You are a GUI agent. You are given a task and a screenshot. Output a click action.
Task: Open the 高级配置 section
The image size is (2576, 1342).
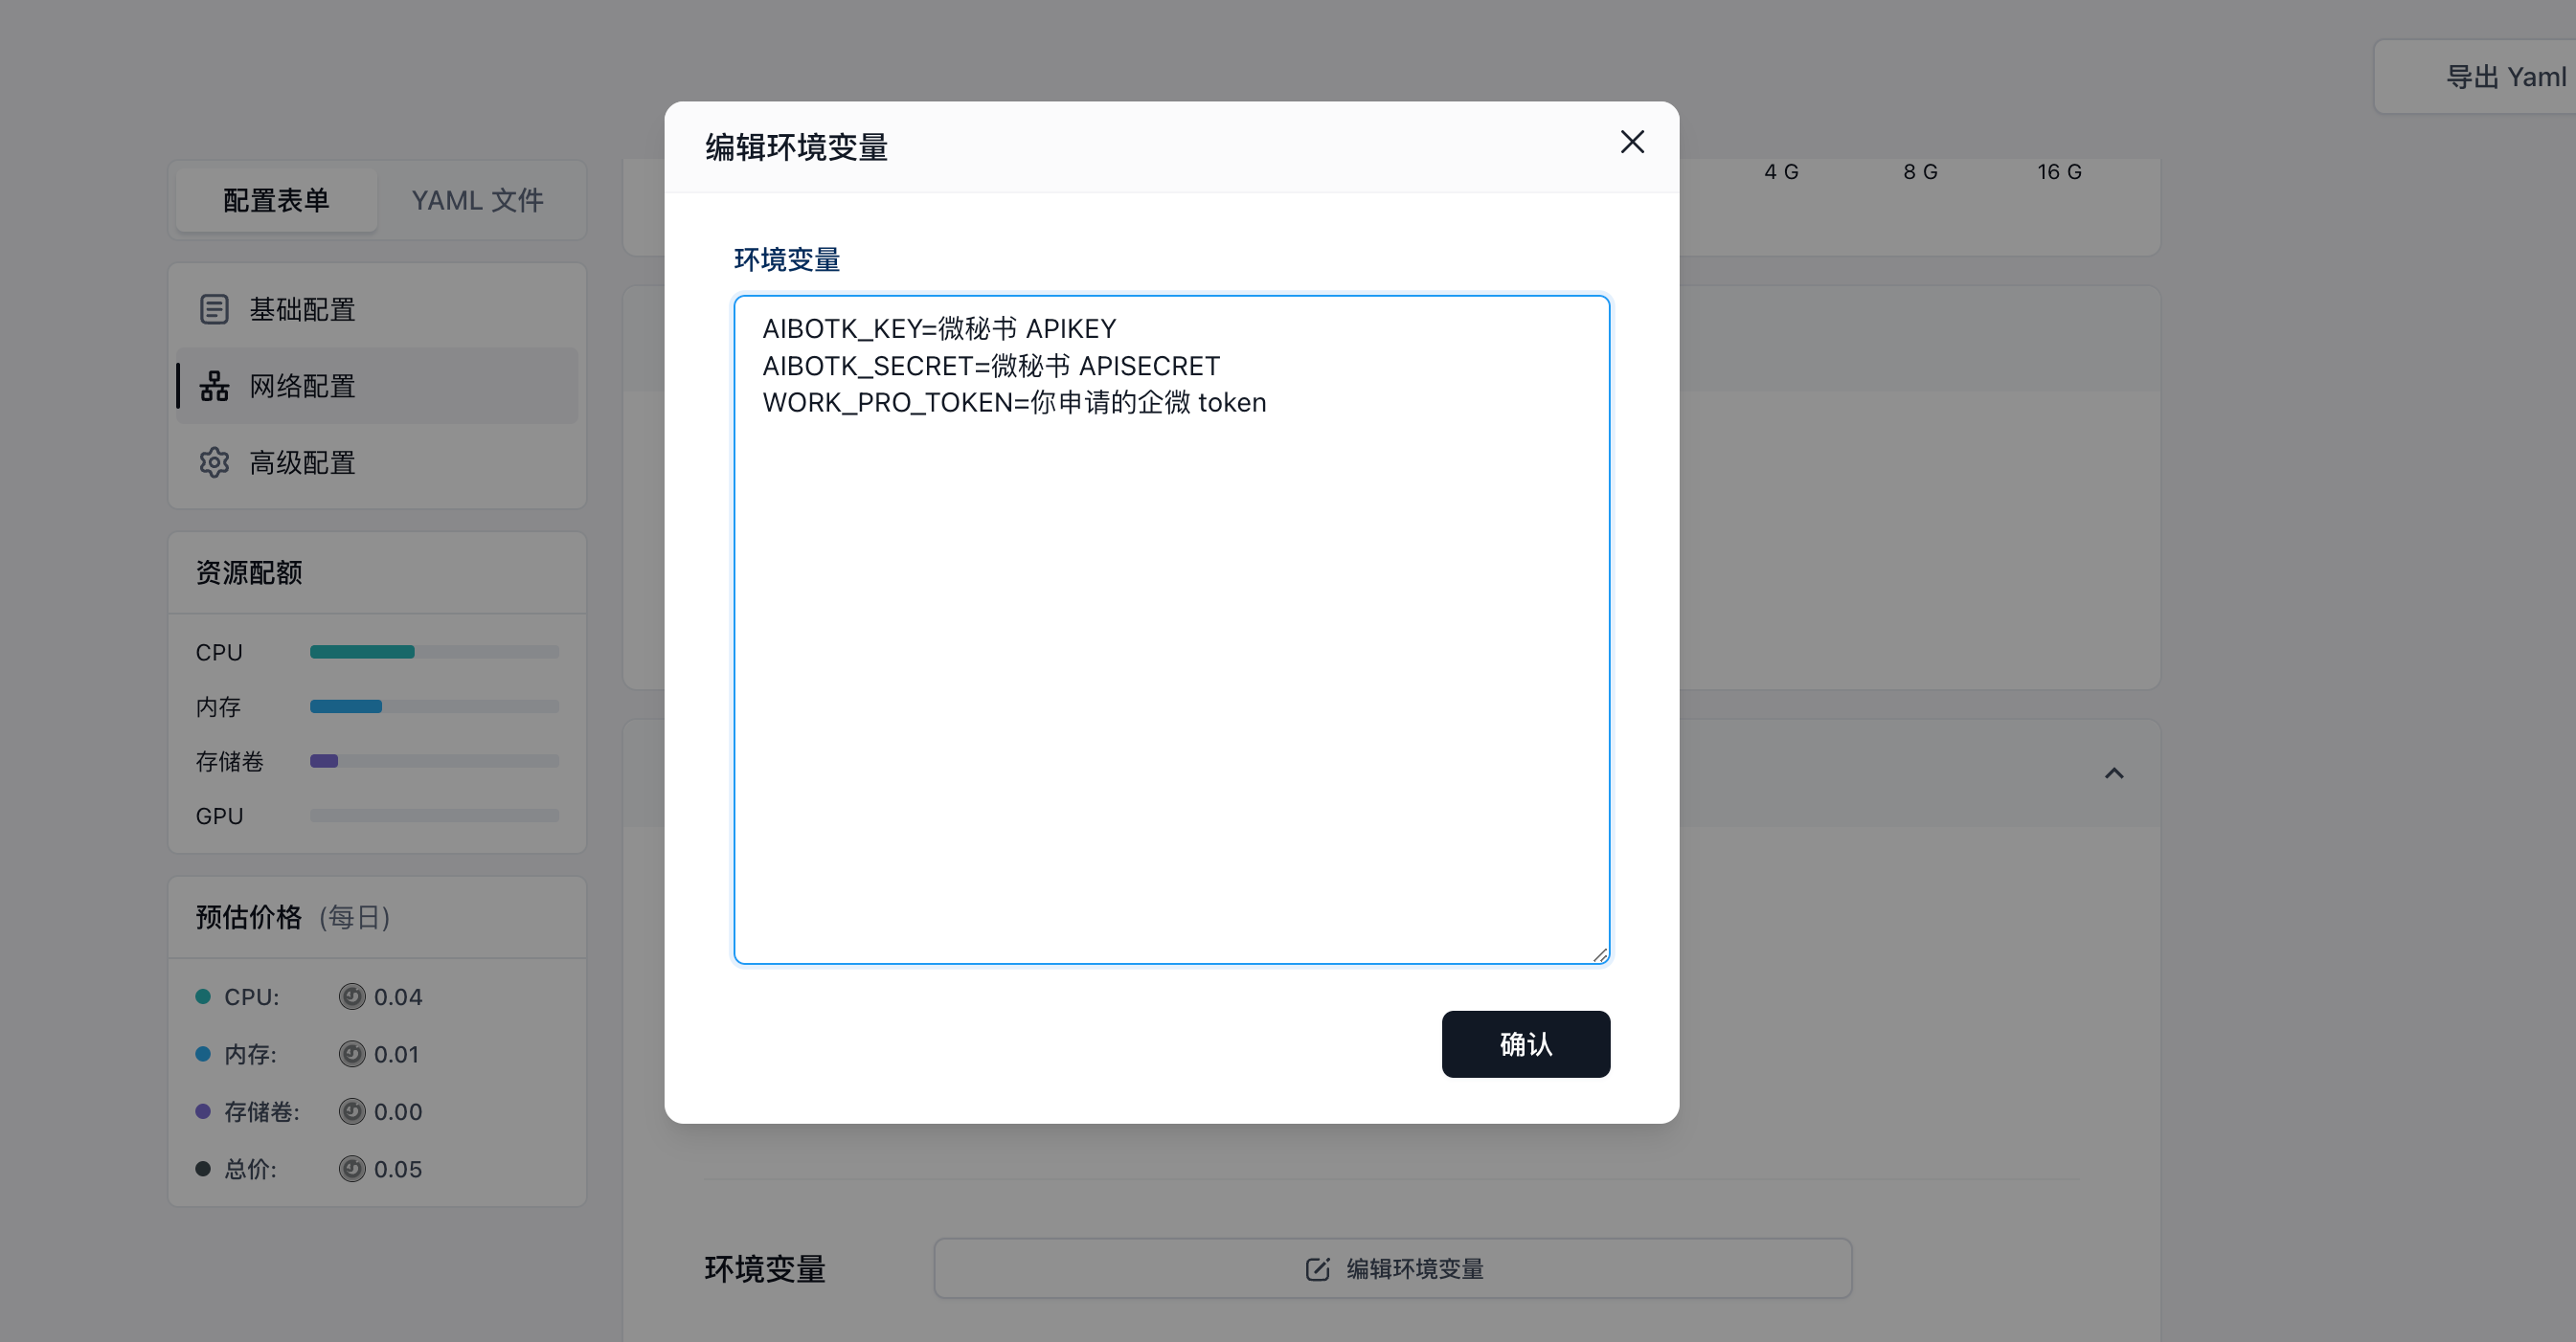click(x=302, y=462)
